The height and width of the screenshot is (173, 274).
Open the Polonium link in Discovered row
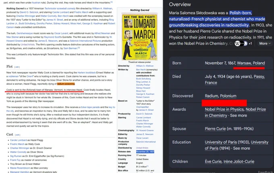pos(228,96)
